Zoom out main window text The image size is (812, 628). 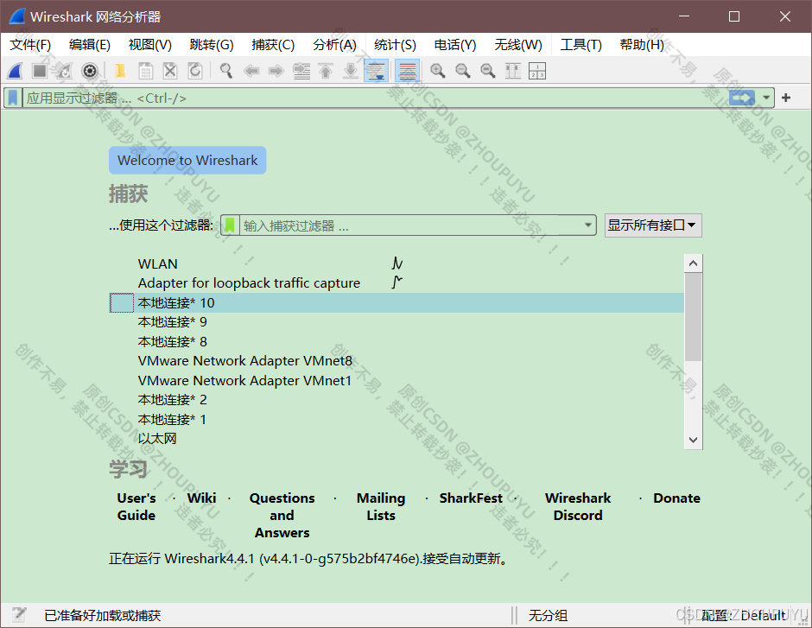pyautogui.click(x=463, y=71)
